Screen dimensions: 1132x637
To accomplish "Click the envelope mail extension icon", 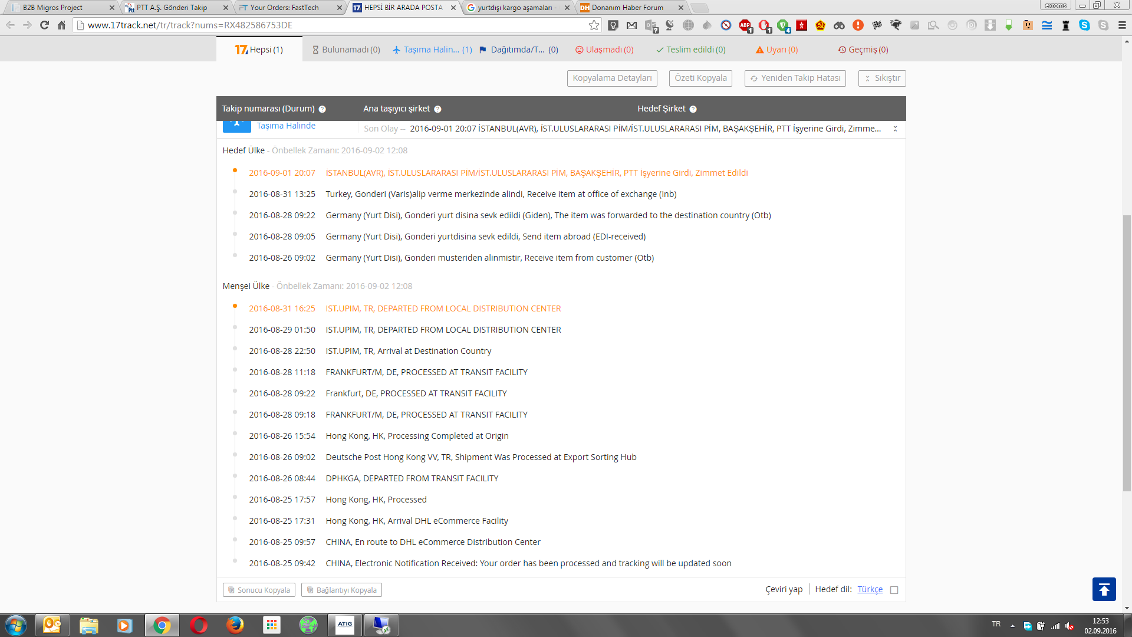I will [631, 25].
